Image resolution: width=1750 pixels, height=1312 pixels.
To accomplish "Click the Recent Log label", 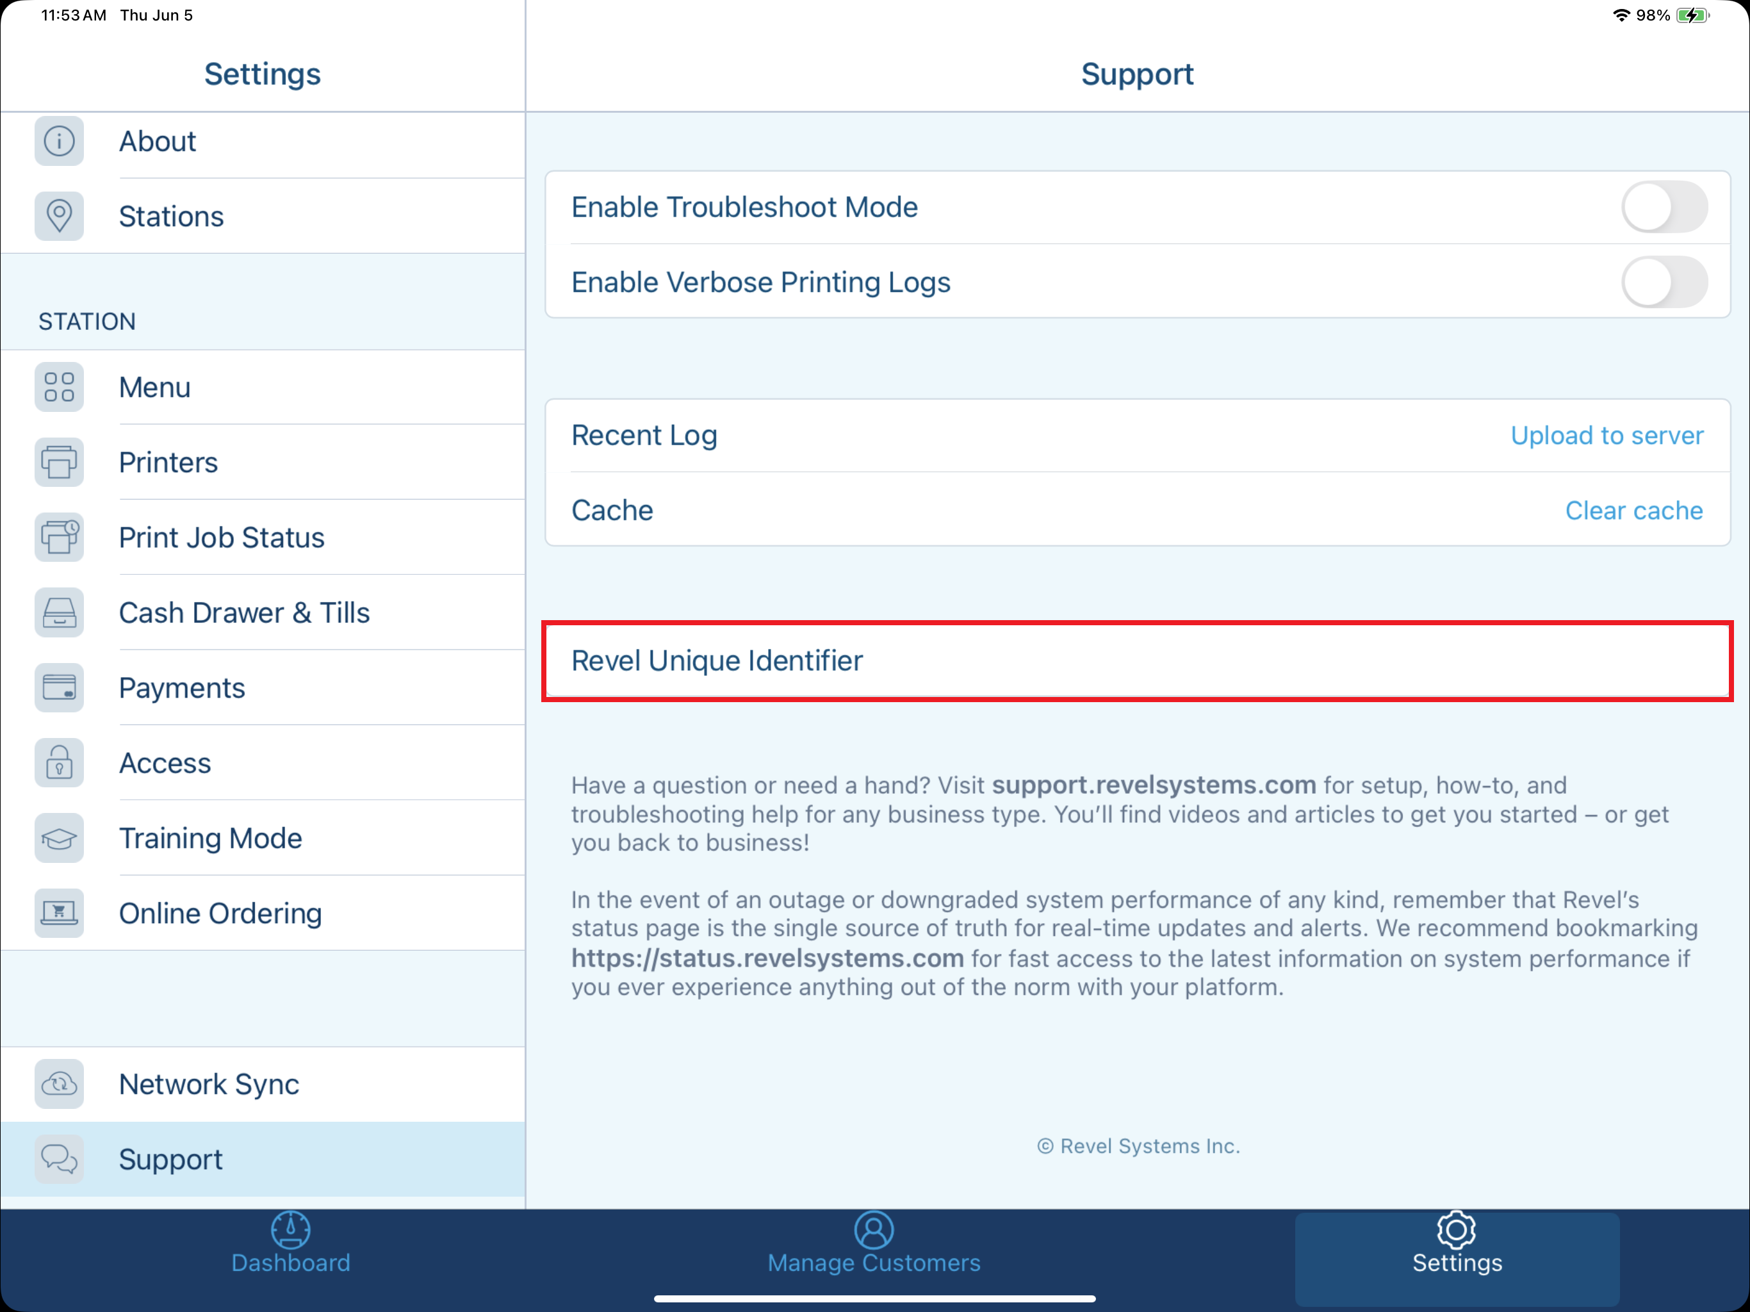I will [644, 436].
